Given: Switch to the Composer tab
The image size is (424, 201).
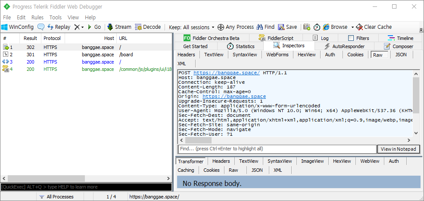Looking at the screenshot, I should (x=399, y=46).
